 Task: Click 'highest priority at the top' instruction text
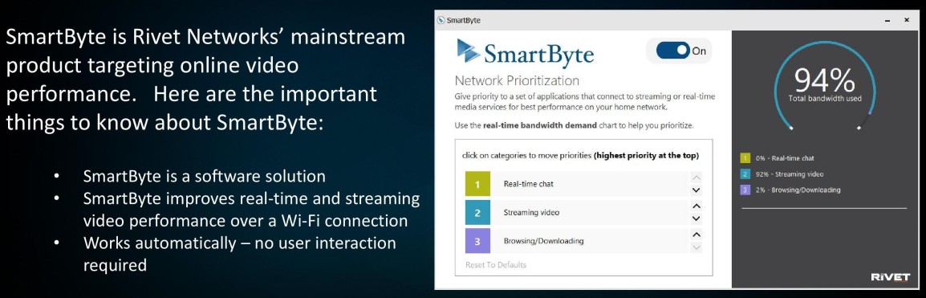(646, 156)
